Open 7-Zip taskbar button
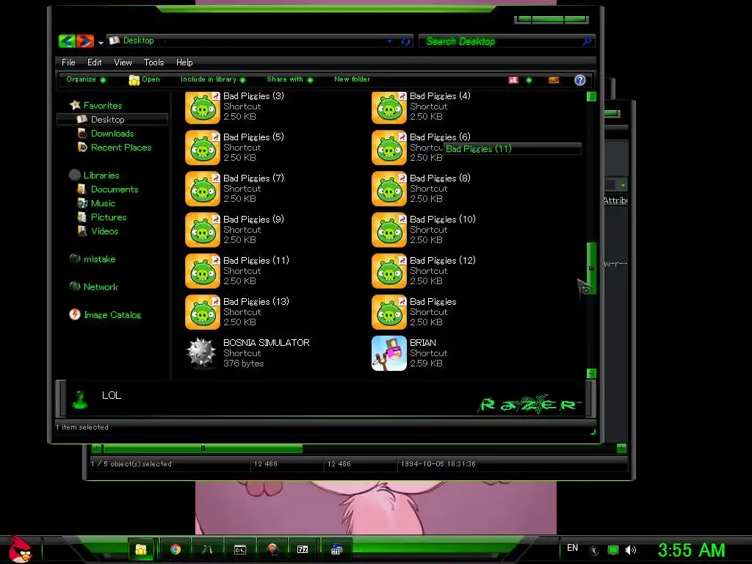This screenshot has height=564, width=752. 303,549
